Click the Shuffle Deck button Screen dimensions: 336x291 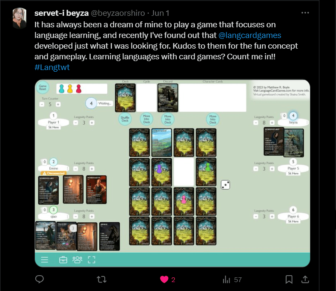coord(125,119)
